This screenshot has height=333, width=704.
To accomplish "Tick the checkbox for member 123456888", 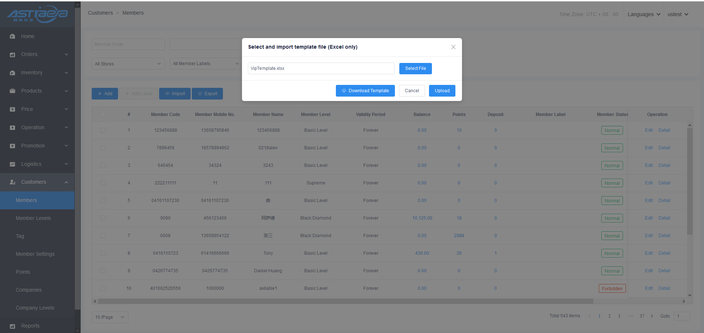I will pyautogui.click(x=103, y=130).
